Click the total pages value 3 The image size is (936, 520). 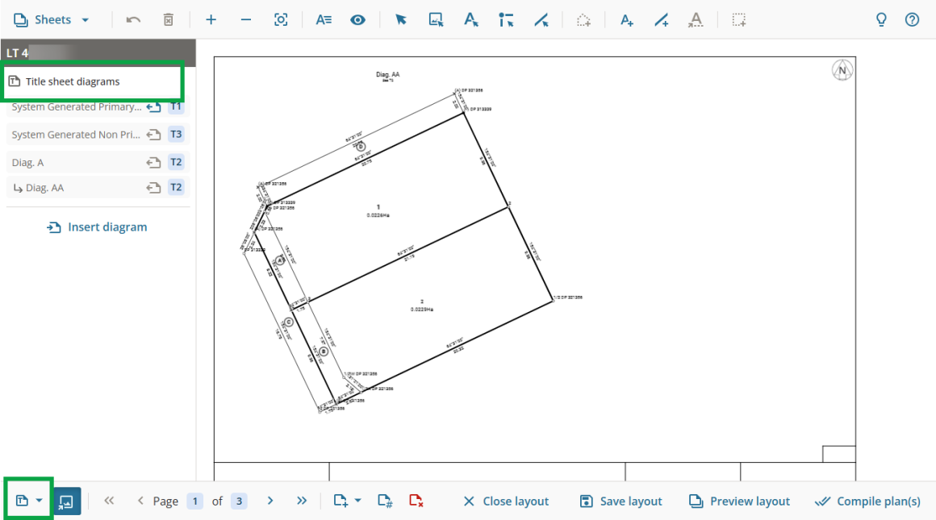[239, 501]
